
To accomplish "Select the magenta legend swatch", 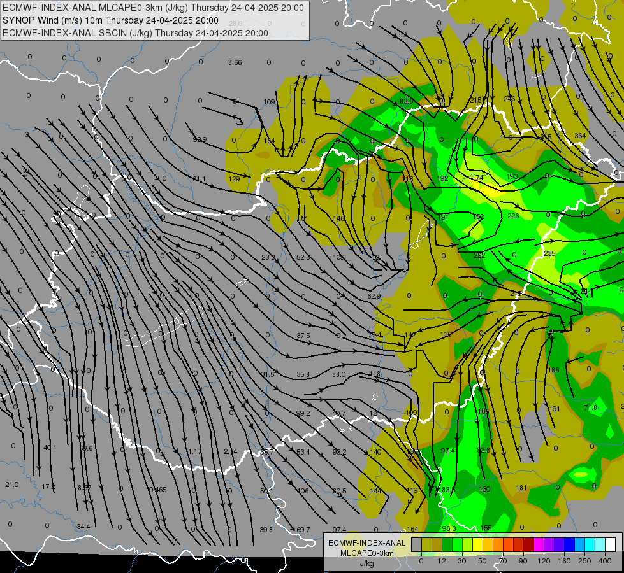I will (539, 545).
